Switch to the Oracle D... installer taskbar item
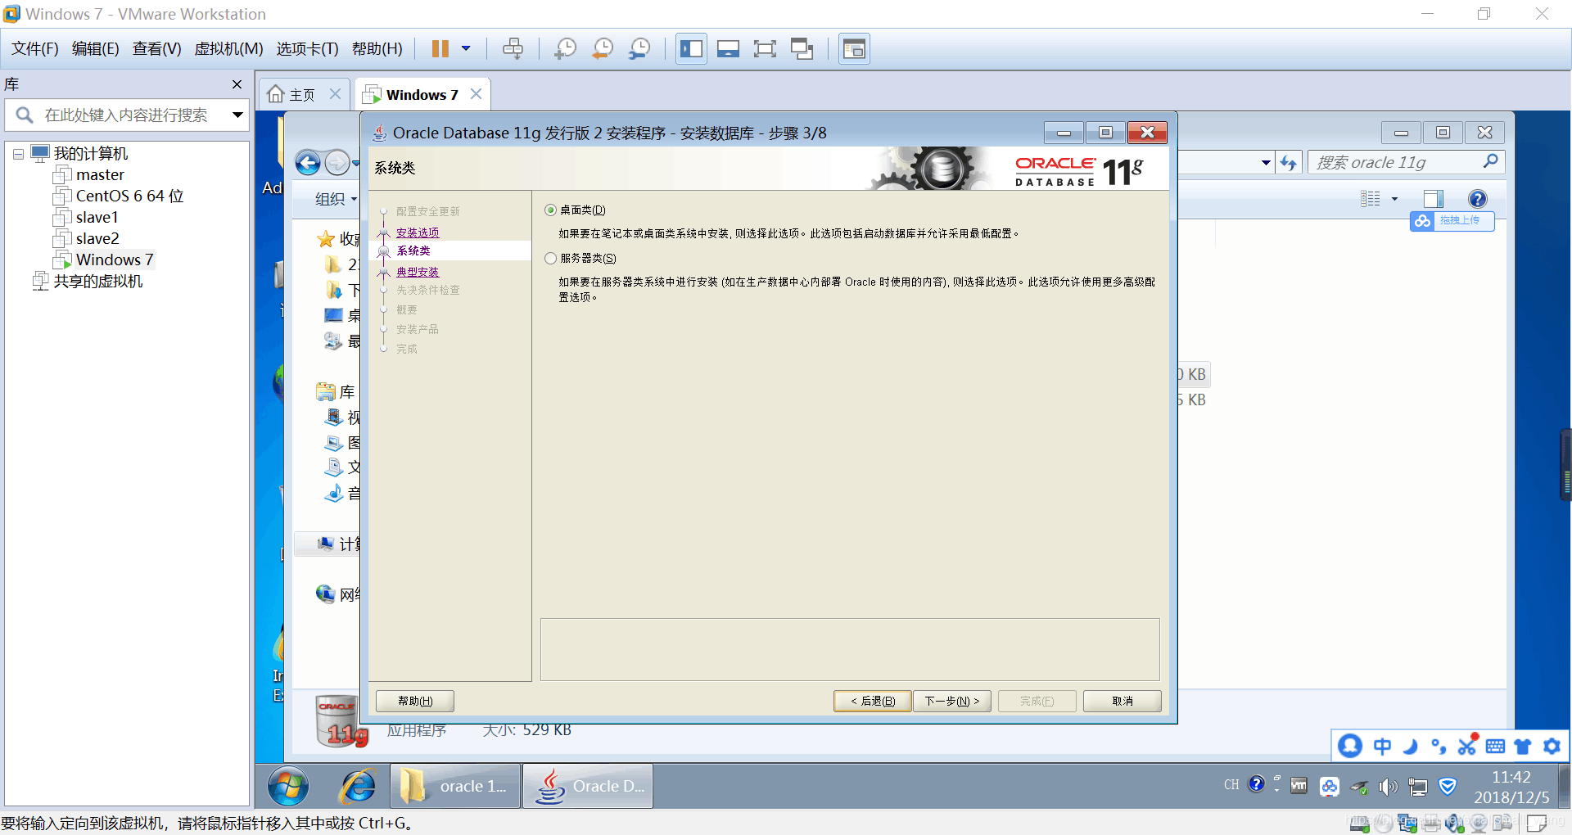Screen dimensions: 1572x835 [x=588, y=787]
